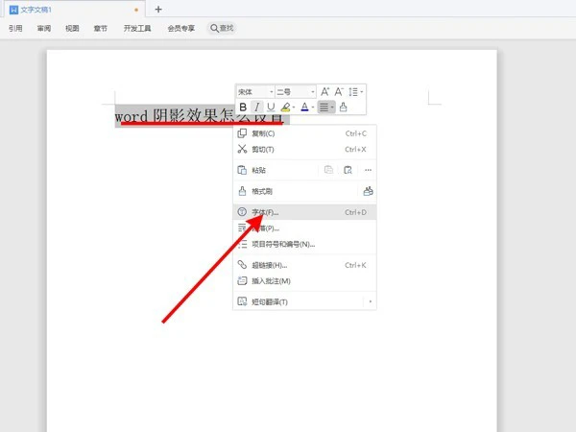
Task: Open the 开发工具 ribbon tab
Action: 137,28
